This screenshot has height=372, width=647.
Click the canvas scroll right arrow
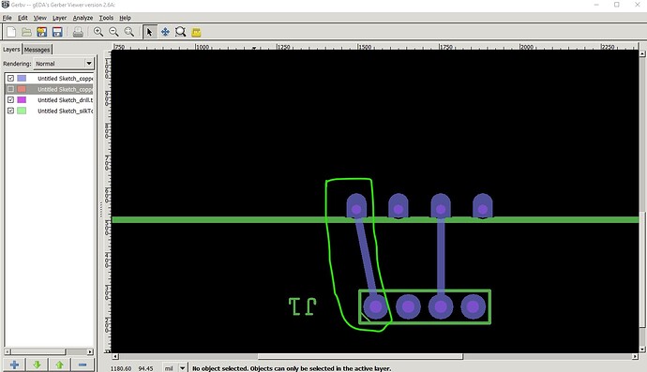tap(636, 356)
